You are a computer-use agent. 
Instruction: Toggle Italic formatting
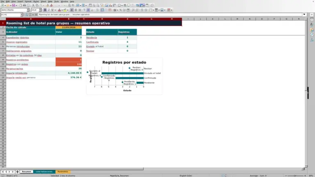click(x=49, y=10)
